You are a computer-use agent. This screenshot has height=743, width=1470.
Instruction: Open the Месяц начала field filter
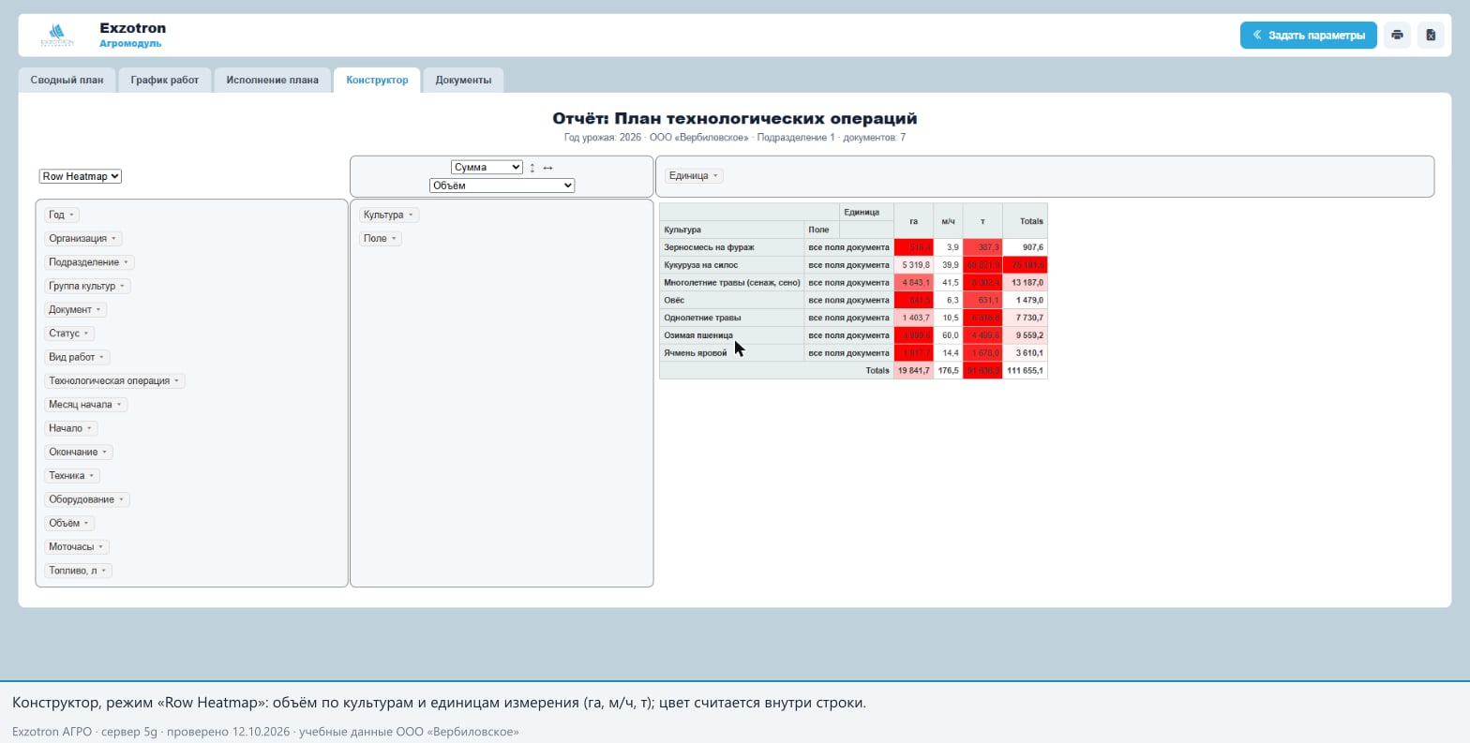(x=119, y=405)
